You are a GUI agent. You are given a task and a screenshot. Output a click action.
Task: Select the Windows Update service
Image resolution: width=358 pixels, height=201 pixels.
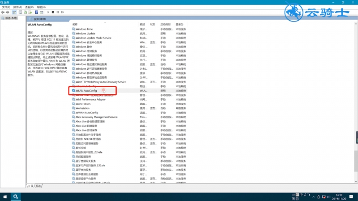pyautogui.click(x=85, y=33)
